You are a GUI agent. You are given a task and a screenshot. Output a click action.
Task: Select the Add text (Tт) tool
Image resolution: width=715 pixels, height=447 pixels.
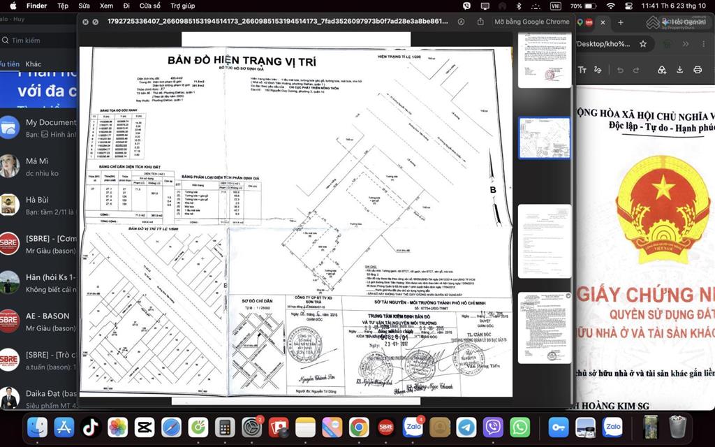(x=582, y=70)
